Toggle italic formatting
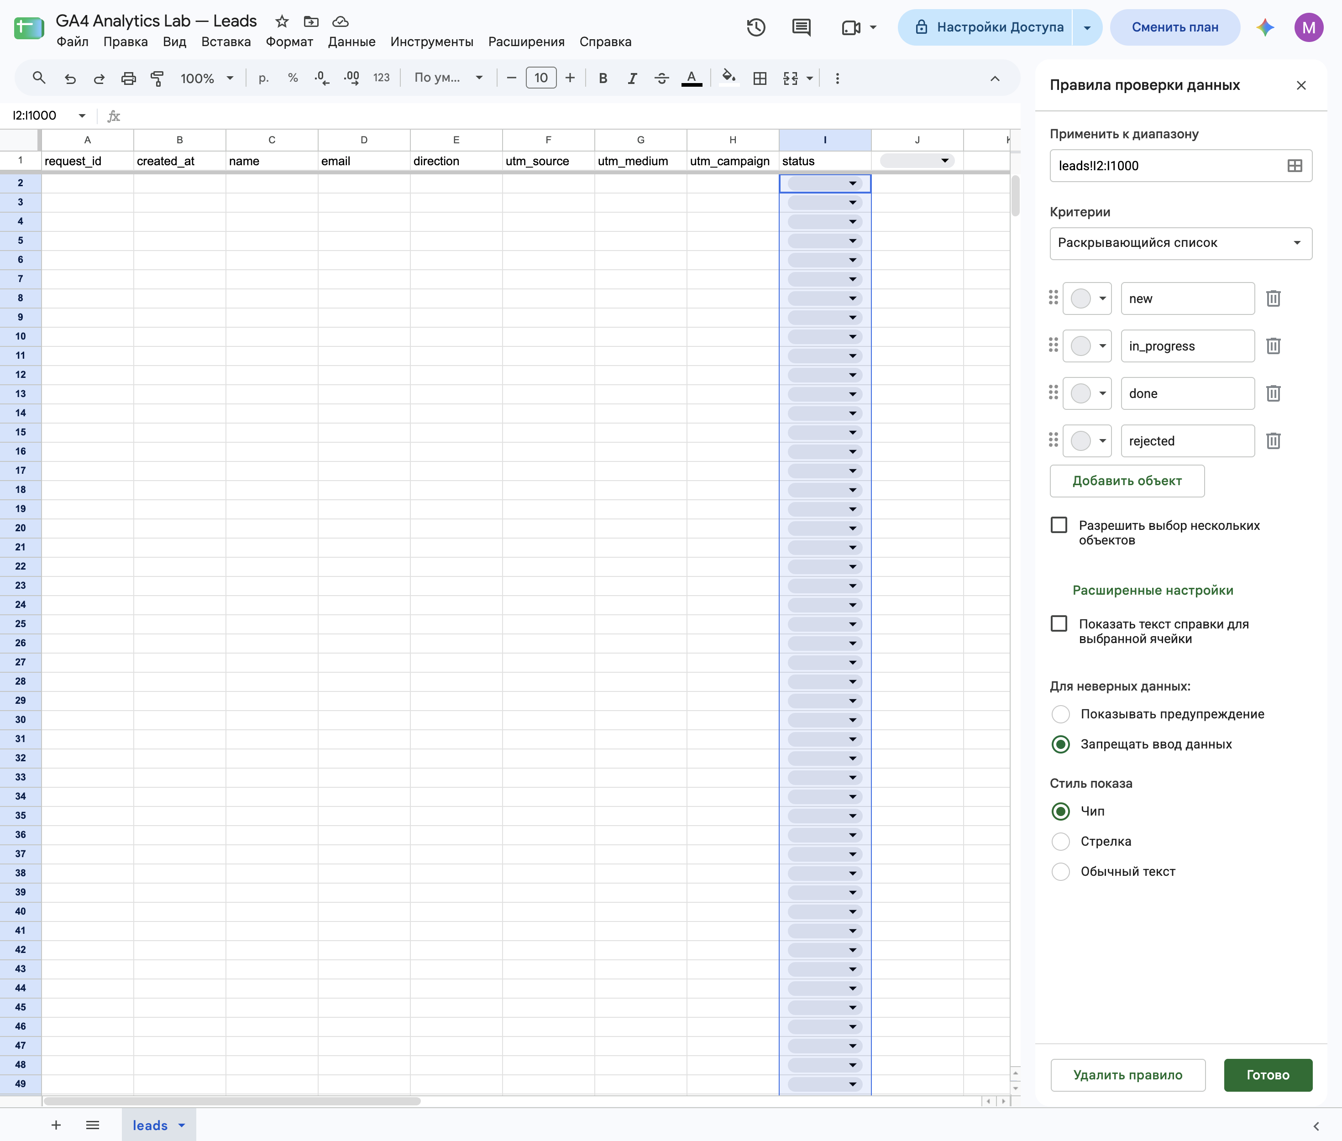 tap(632, 78)
